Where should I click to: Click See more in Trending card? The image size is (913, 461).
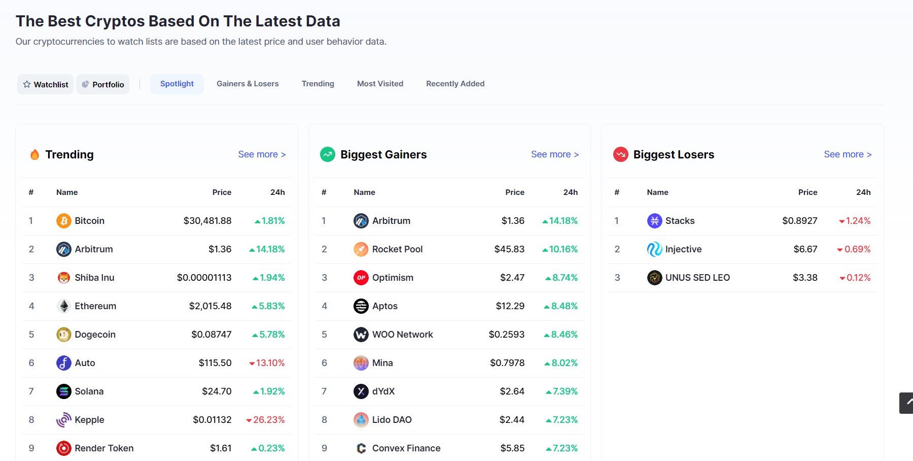(x=262, y=154)
